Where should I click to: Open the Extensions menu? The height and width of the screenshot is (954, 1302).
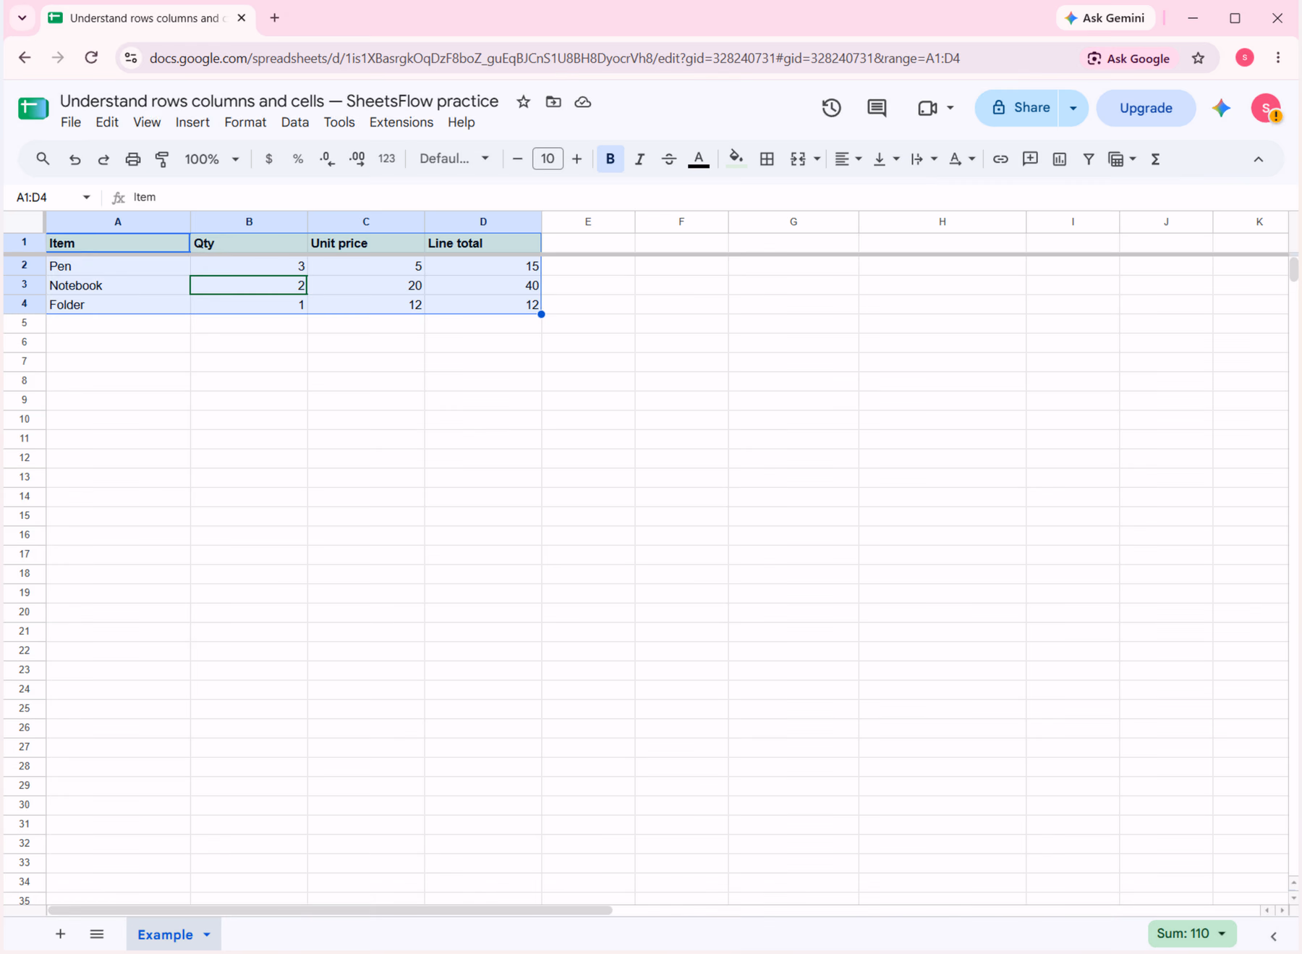click(401, 122)
